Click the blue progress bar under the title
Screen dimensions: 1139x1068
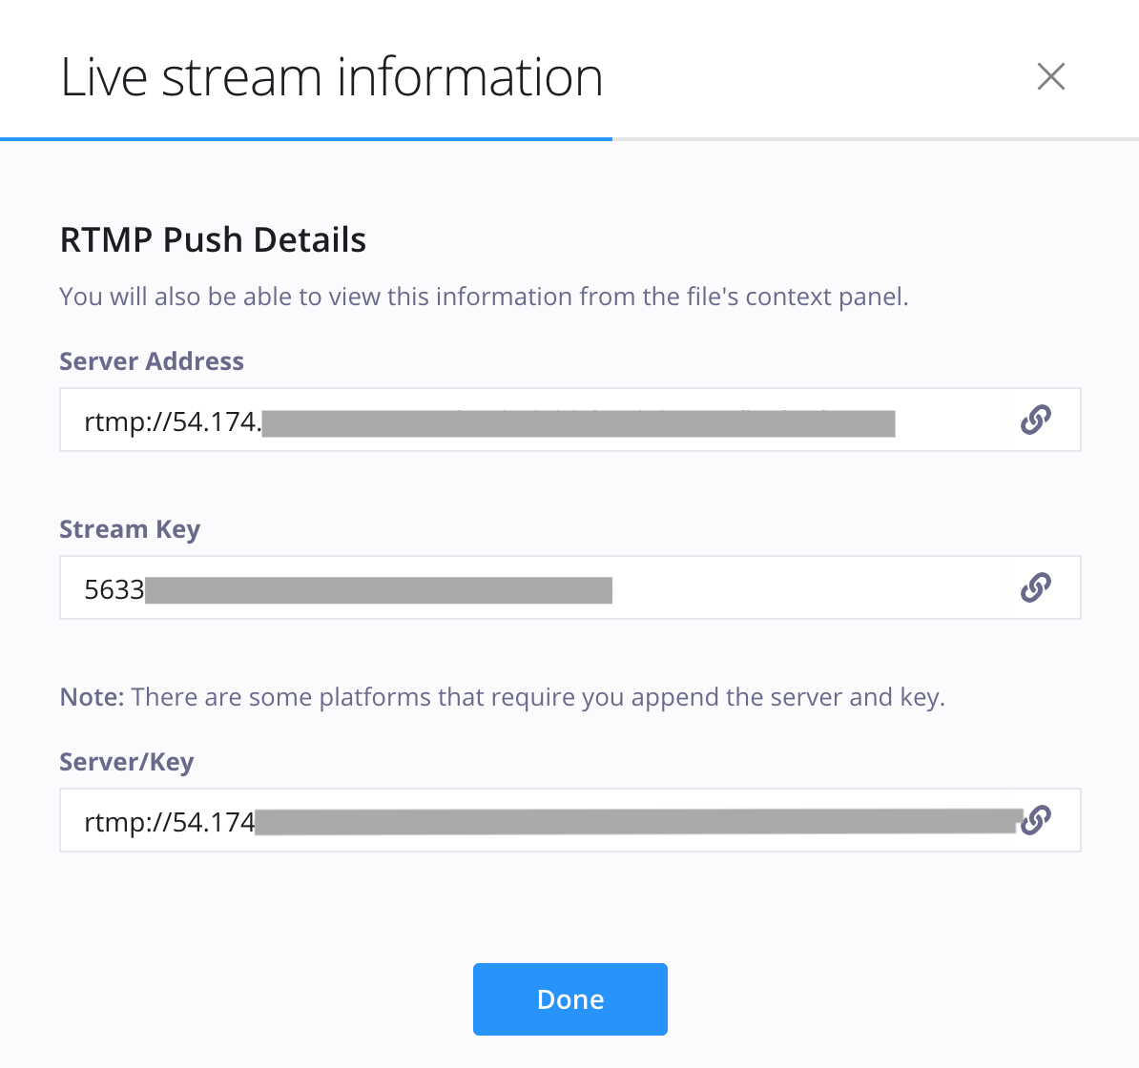[x=306, y=138]
